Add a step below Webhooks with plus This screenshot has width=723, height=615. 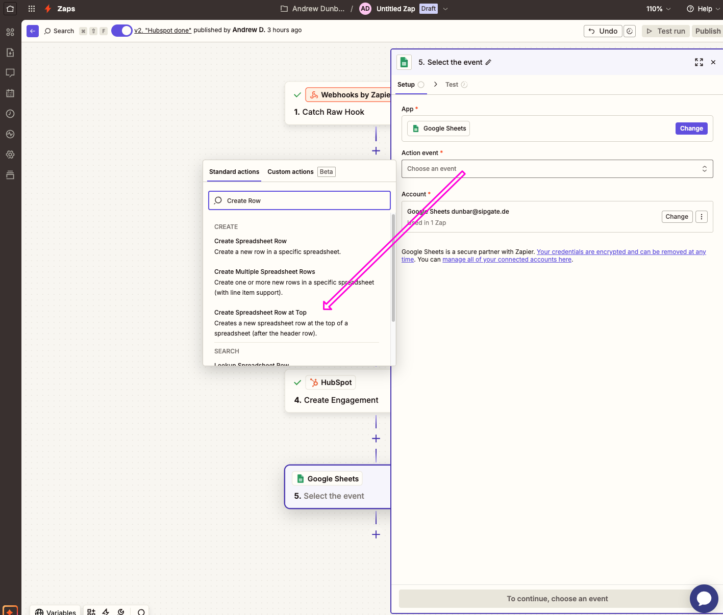[x=376, y=151]
